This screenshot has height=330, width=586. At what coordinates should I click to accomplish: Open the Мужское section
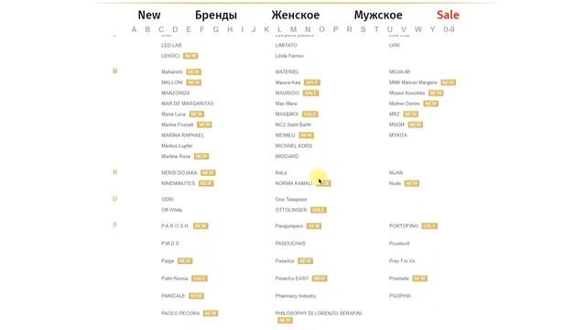(x=378, y=15)
